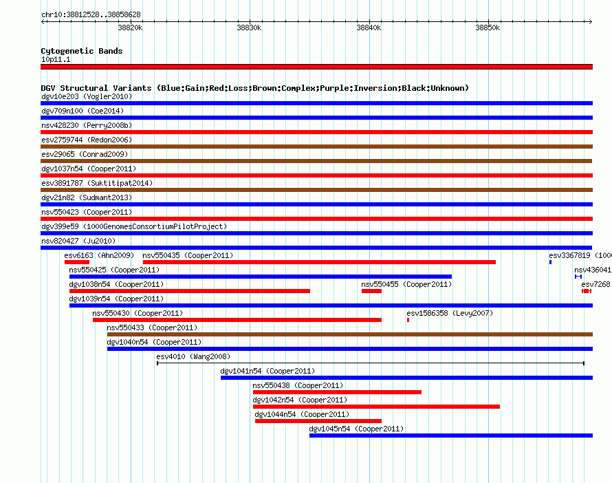This screenshot has height=483, width=612.
Task: Select dgv1045n54 (Cooper2011) label
Action: tap(356, 429)
